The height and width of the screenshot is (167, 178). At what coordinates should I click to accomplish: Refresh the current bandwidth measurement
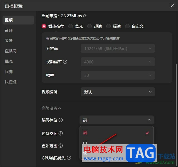click(x=85, y=16)
